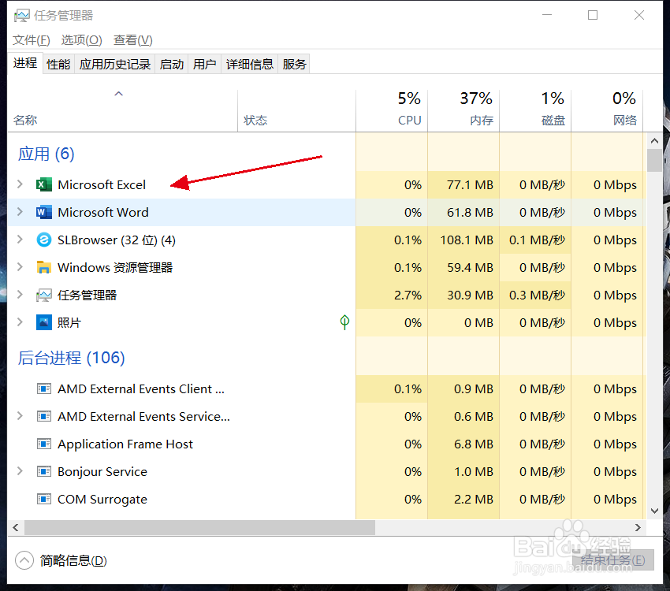The width and height of the screenshot is (670, 591).
Task: Open the 文件(F) menu
Action: [32, 40]
